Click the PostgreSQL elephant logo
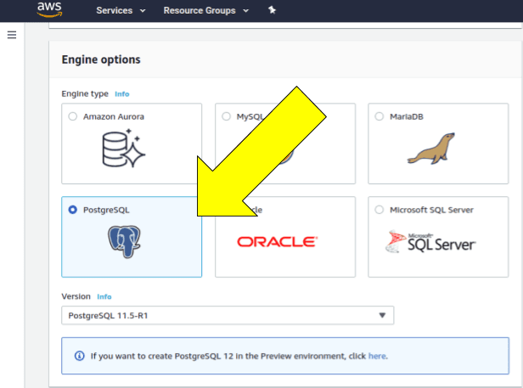This screenshot has width=523, height=388. click(x=125, y=241)
